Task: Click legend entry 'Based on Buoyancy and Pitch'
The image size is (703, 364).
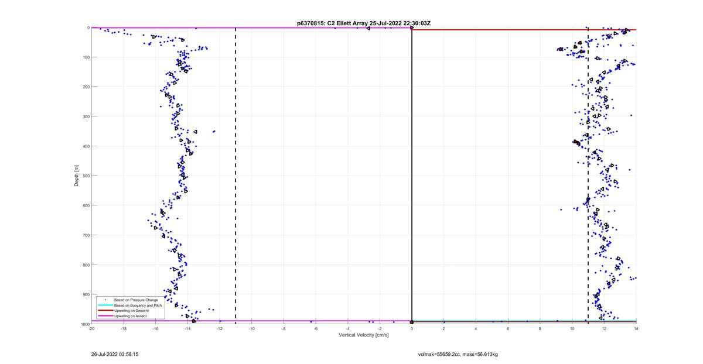Action: [x=138, y=305]
